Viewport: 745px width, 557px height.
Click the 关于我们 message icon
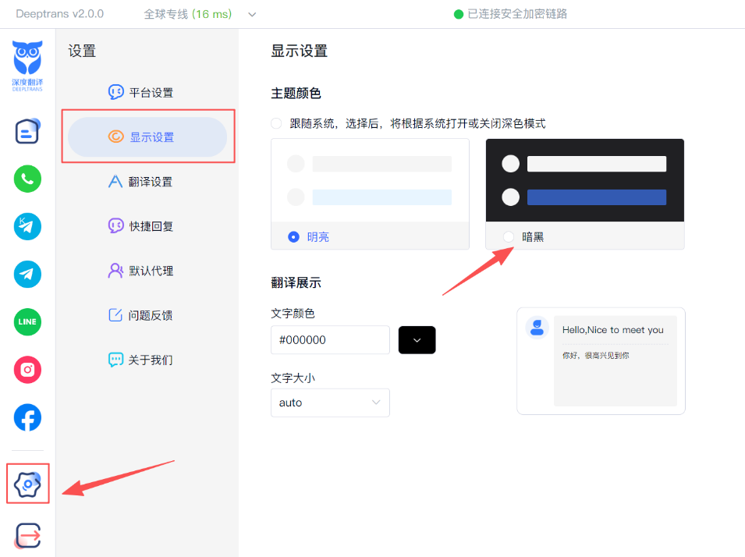pos(115,360)
